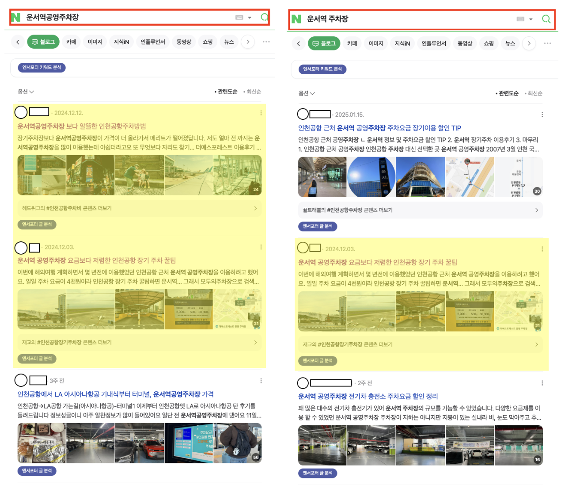Select 지식iN tab in left panel

(x=121, y=42)
